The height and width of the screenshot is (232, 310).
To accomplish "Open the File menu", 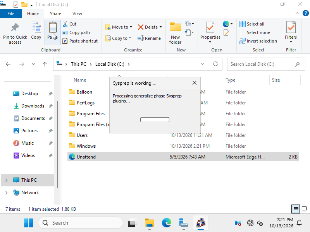I will click(x=11, y=14).
